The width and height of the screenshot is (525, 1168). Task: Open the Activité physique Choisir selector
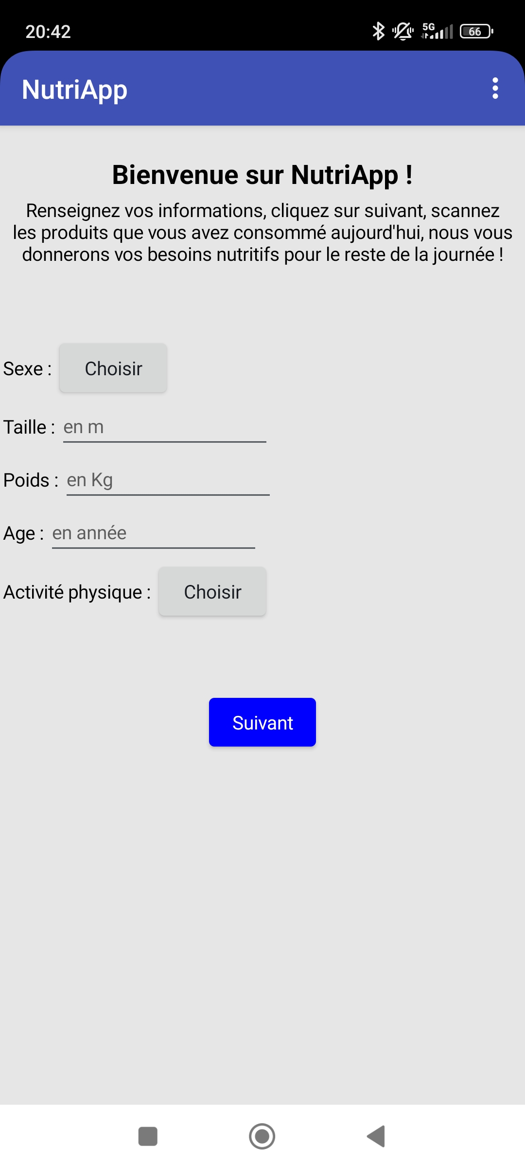pos(212,592)
